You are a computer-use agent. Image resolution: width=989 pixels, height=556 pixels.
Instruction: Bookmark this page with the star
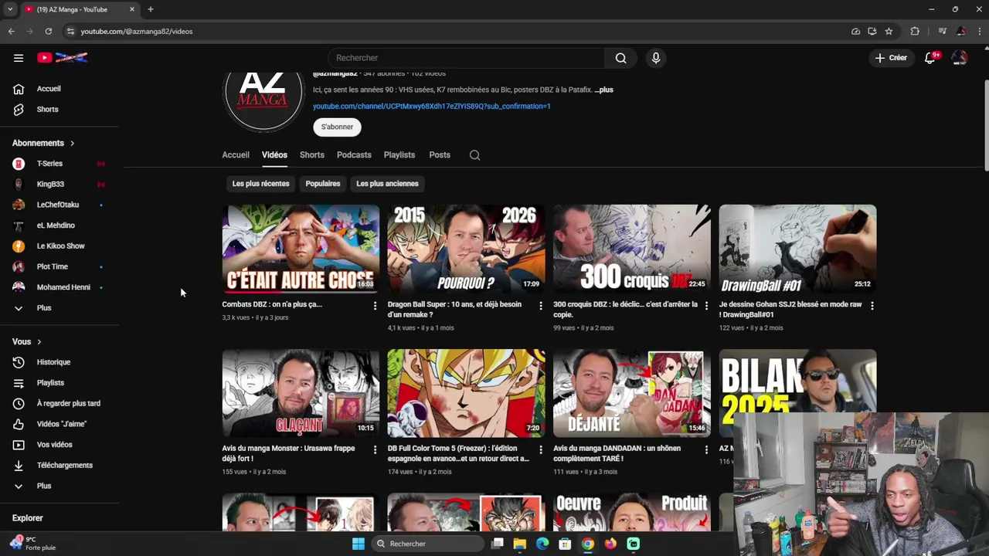[889, 31]
